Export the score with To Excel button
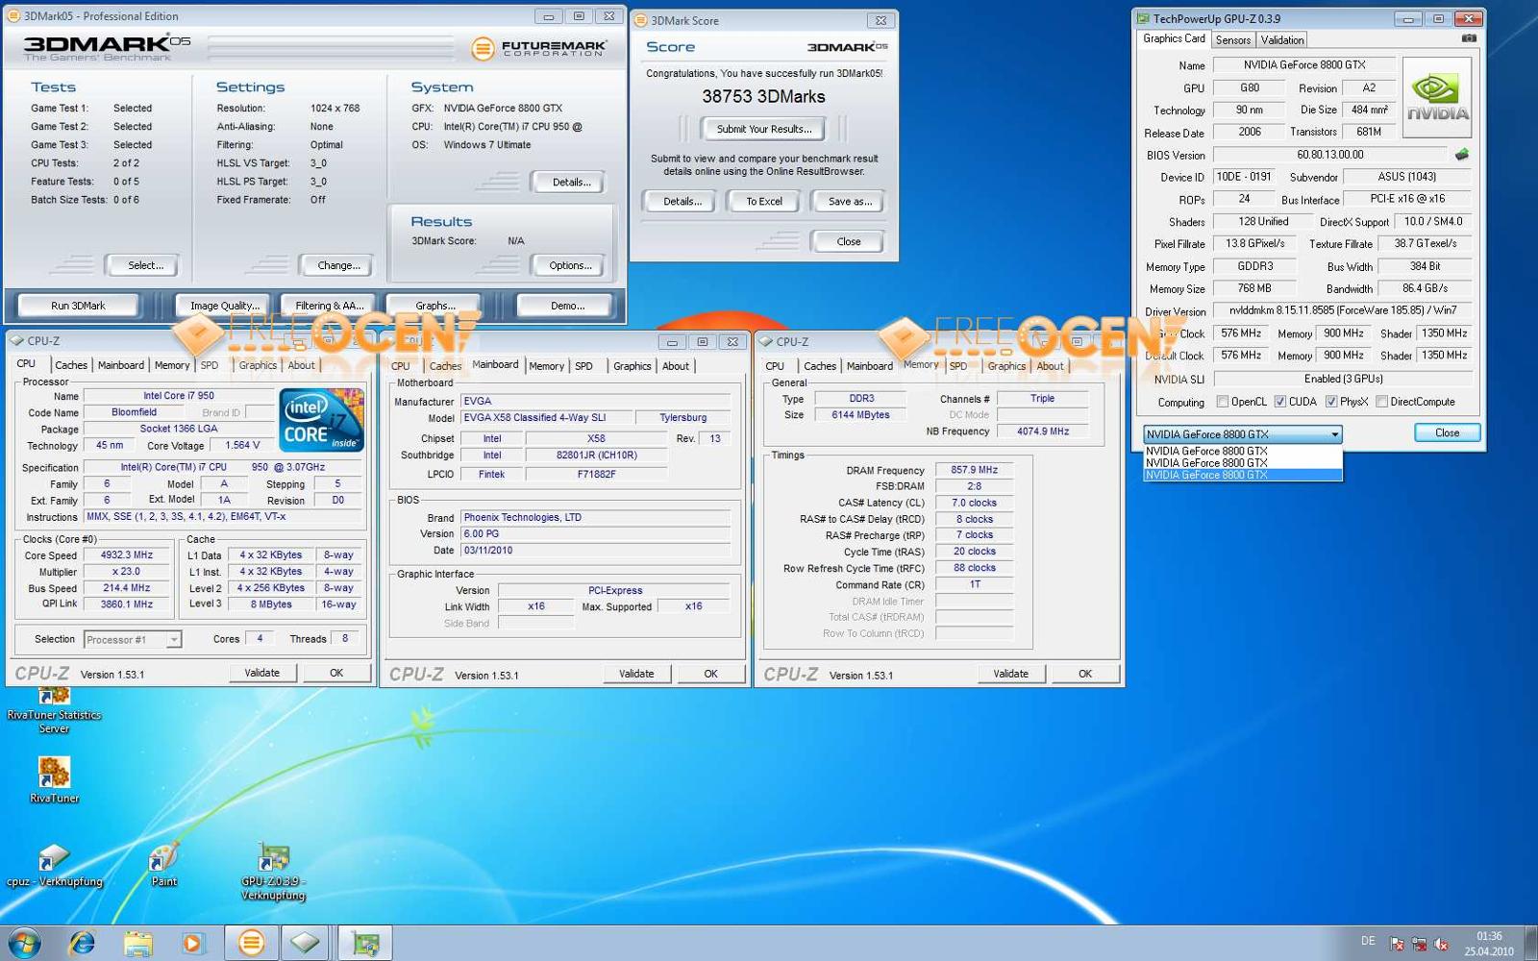 pyautogui.click(x=764, y=202)
